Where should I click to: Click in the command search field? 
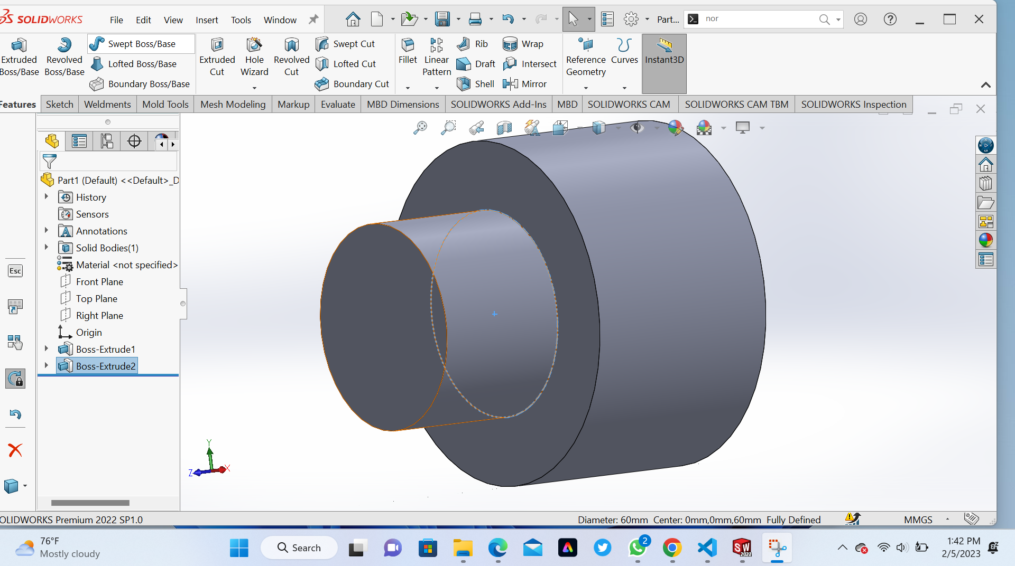[759, 19]
